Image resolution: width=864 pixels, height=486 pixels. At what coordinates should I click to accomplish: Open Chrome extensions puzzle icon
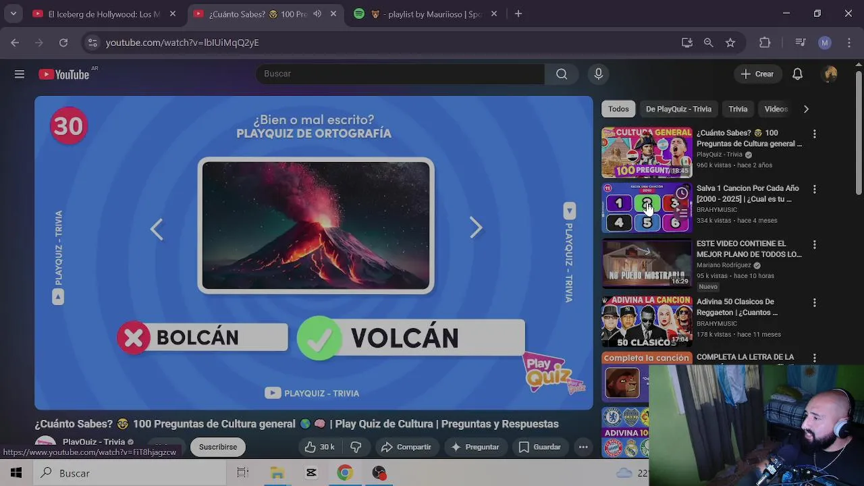point(765,43)
